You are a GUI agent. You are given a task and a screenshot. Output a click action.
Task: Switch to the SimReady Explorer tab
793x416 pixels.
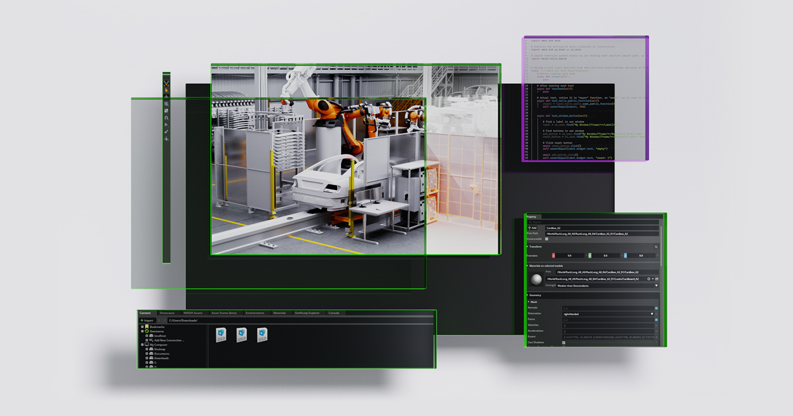coord(307,312)
